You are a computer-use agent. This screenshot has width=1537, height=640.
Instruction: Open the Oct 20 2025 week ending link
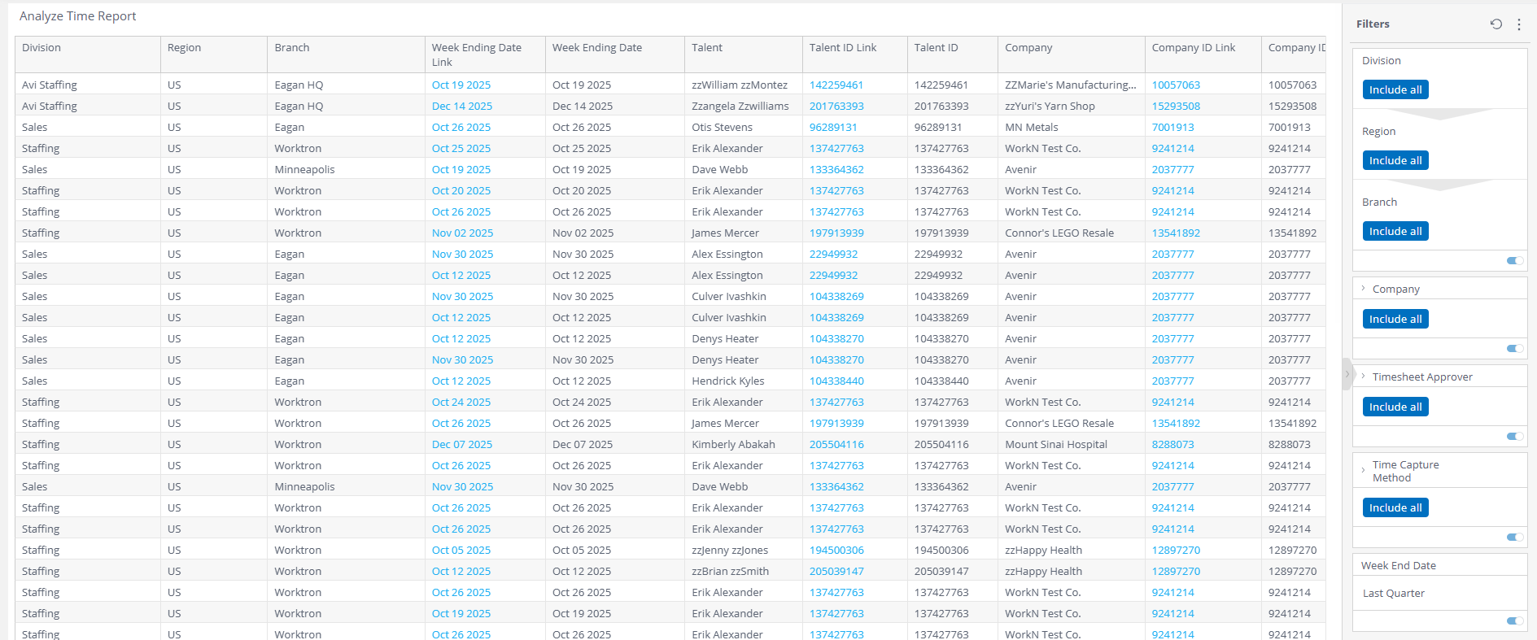point(461,190)
